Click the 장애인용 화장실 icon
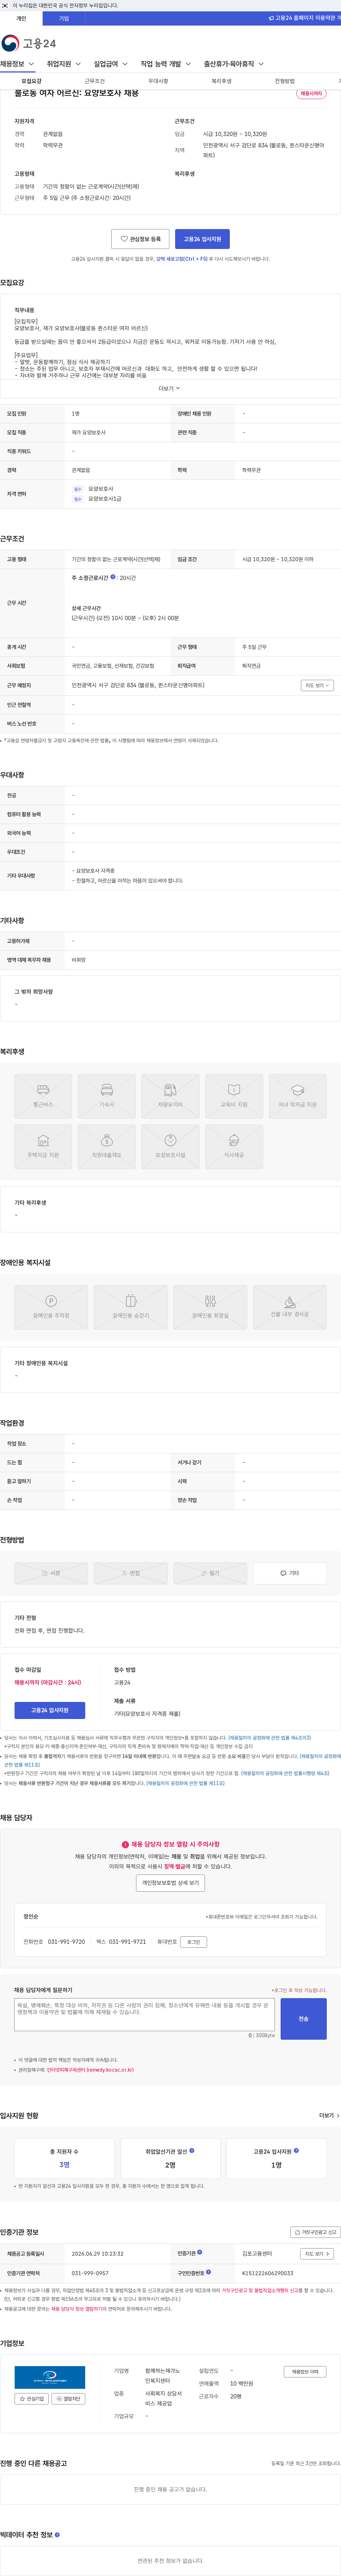The image size is (341, 2576). tap(210, 1307)
